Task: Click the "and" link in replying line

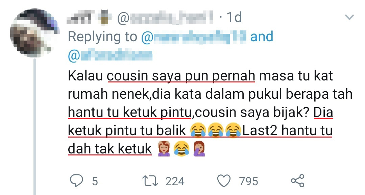Action: click(262, 37)
